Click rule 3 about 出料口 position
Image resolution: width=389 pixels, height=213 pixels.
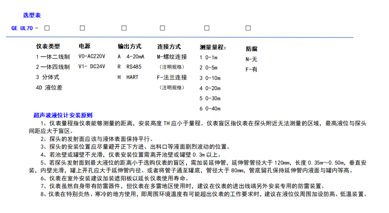tap(135, 147)
